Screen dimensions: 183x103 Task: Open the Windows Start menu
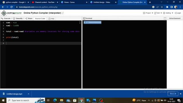coord(3,100)
